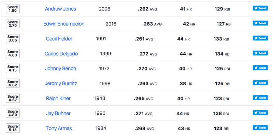Tweet the Johnny Bench 1972 season

pyautogui.click(x=260, y=68)
